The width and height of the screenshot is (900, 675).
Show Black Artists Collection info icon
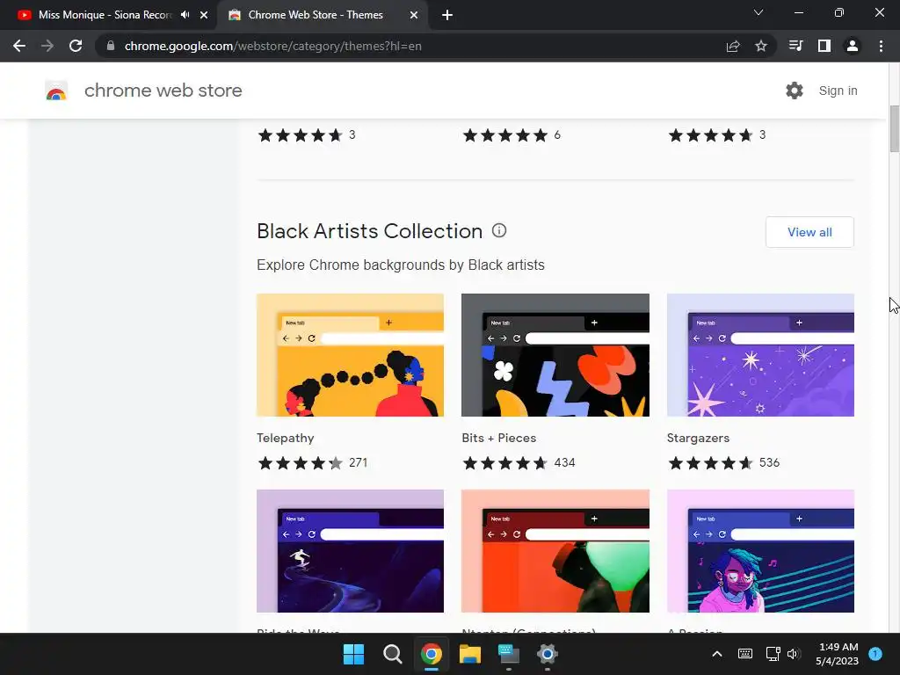[499, 231]
